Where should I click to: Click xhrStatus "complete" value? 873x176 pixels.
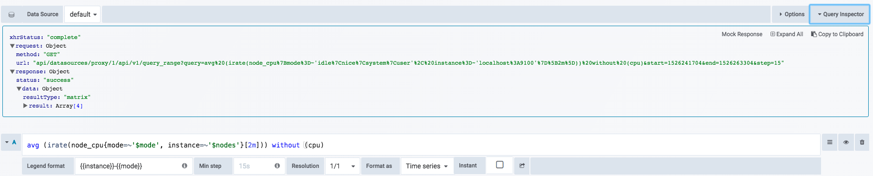[64, 38]
